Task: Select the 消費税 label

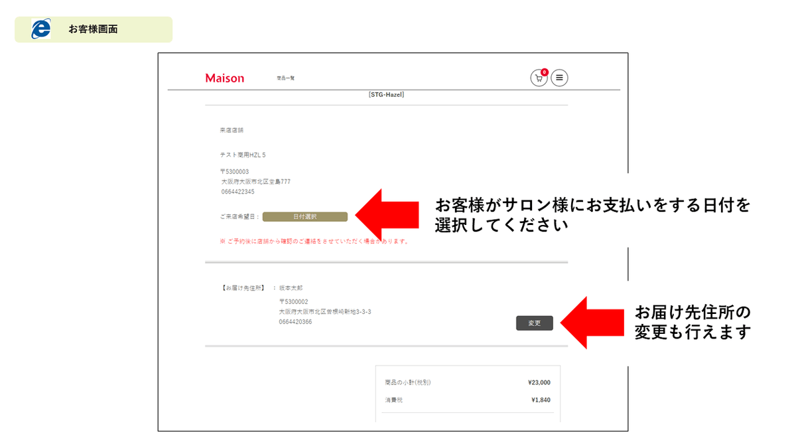Action: [x=393, y=400]
